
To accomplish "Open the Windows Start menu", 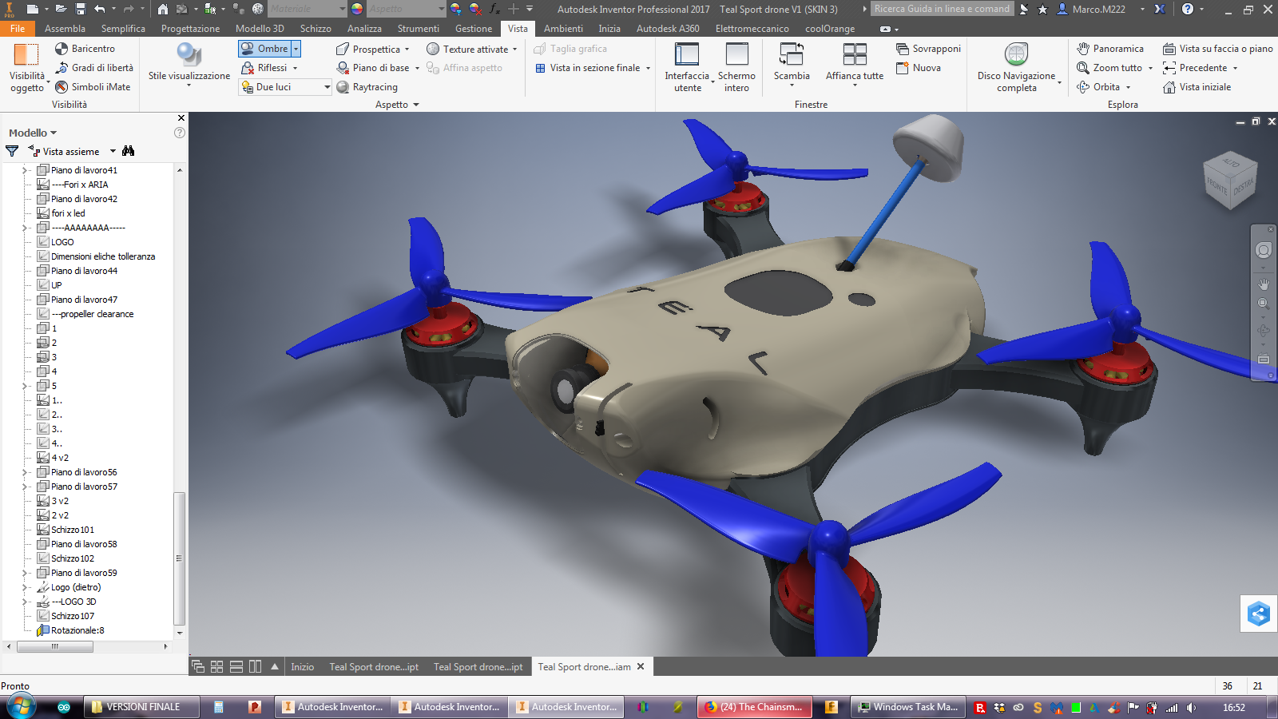I will (x=22, y=707).
